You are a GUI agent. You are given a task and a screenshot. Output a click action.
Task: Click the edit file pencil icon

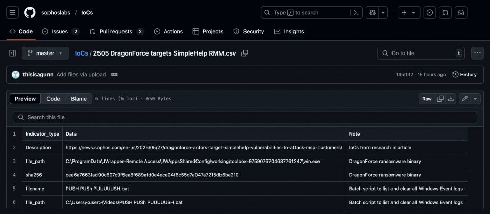(x=464, y=99)
